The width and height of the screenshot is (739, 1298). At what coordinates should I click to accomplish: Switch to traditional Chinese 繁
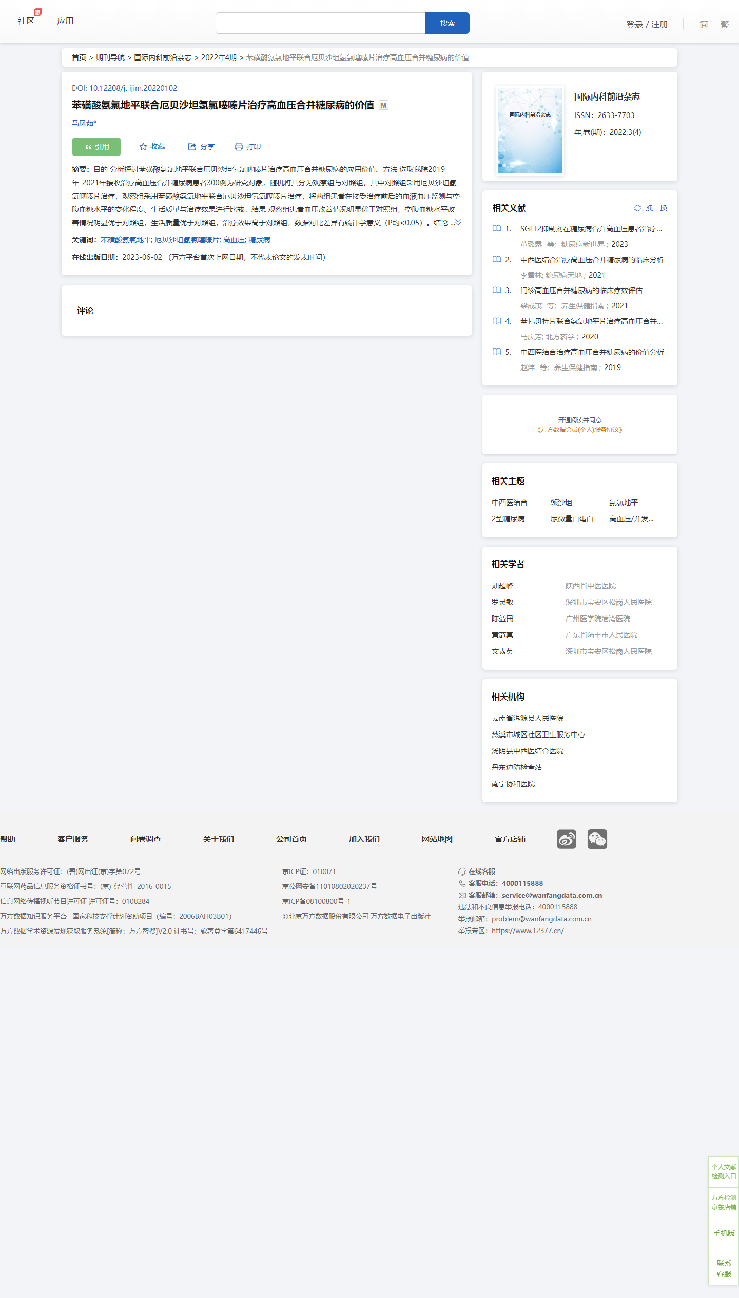[725, 24]
